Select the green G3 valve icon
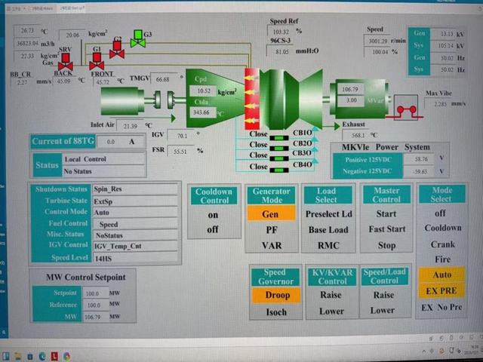 pyautogui.click(x=136, y=40)
